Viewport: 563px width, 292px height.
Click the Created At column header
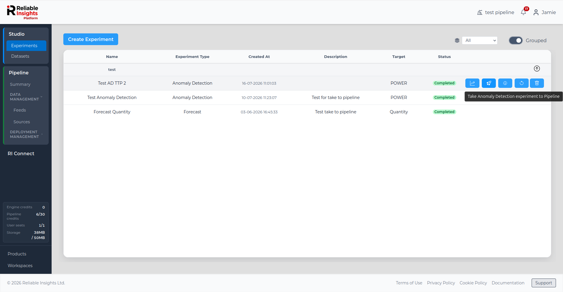tap(259, 57)
